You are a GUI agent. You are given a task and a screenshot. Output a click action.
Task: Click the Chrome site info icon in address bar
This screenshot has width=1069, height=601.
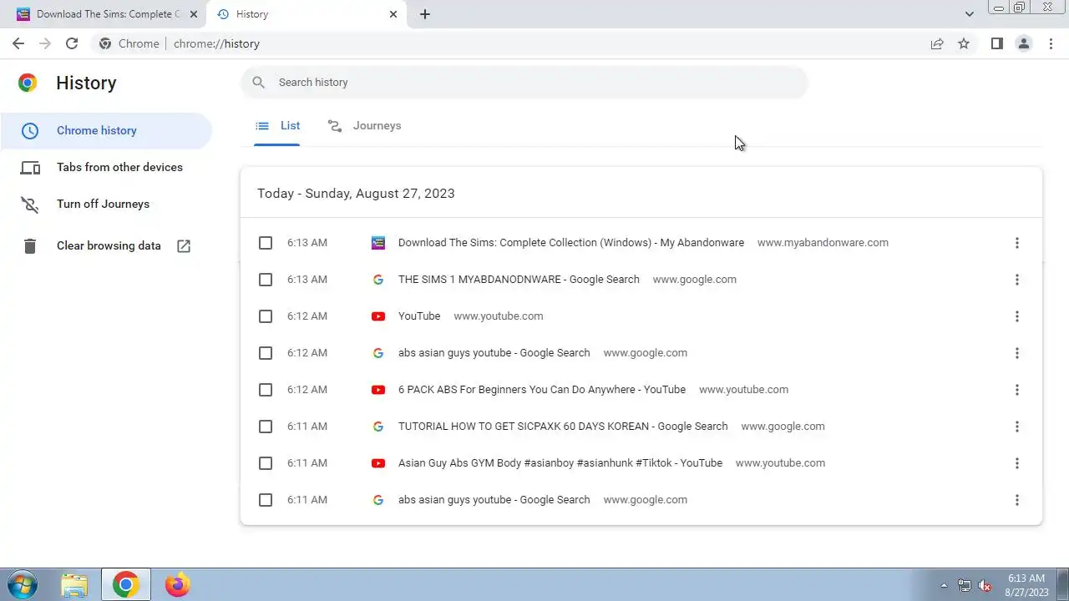click(x=105, y=43)
